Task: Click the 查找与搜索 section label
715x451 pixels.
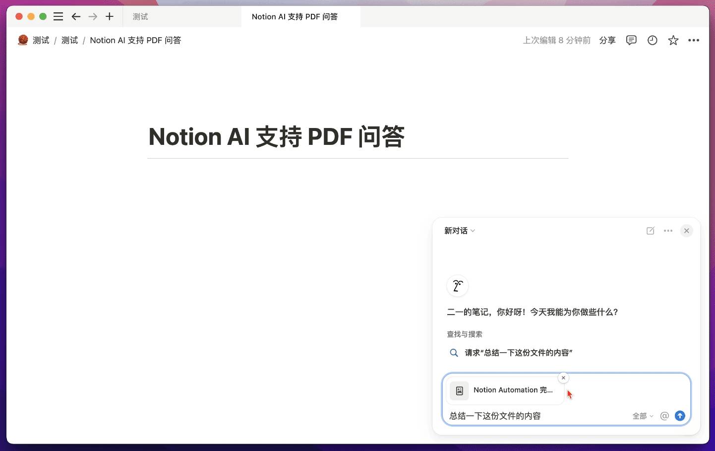Action: point(465,334)
